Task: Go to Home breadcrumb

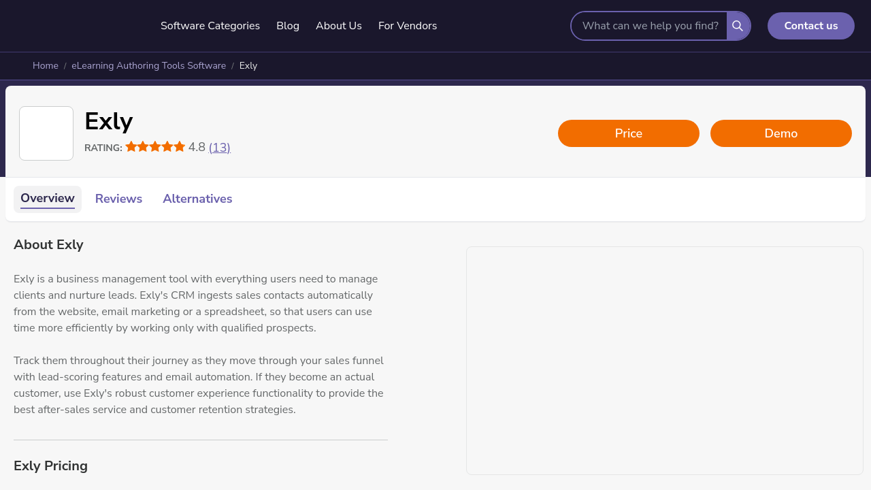Action: pyautogui.click(x=46, y=66)
